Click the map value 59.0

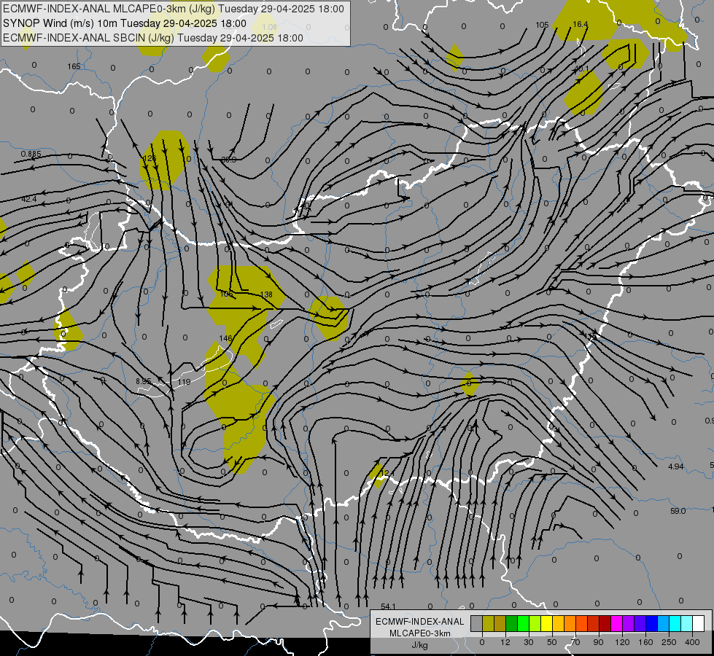point(678,511)
